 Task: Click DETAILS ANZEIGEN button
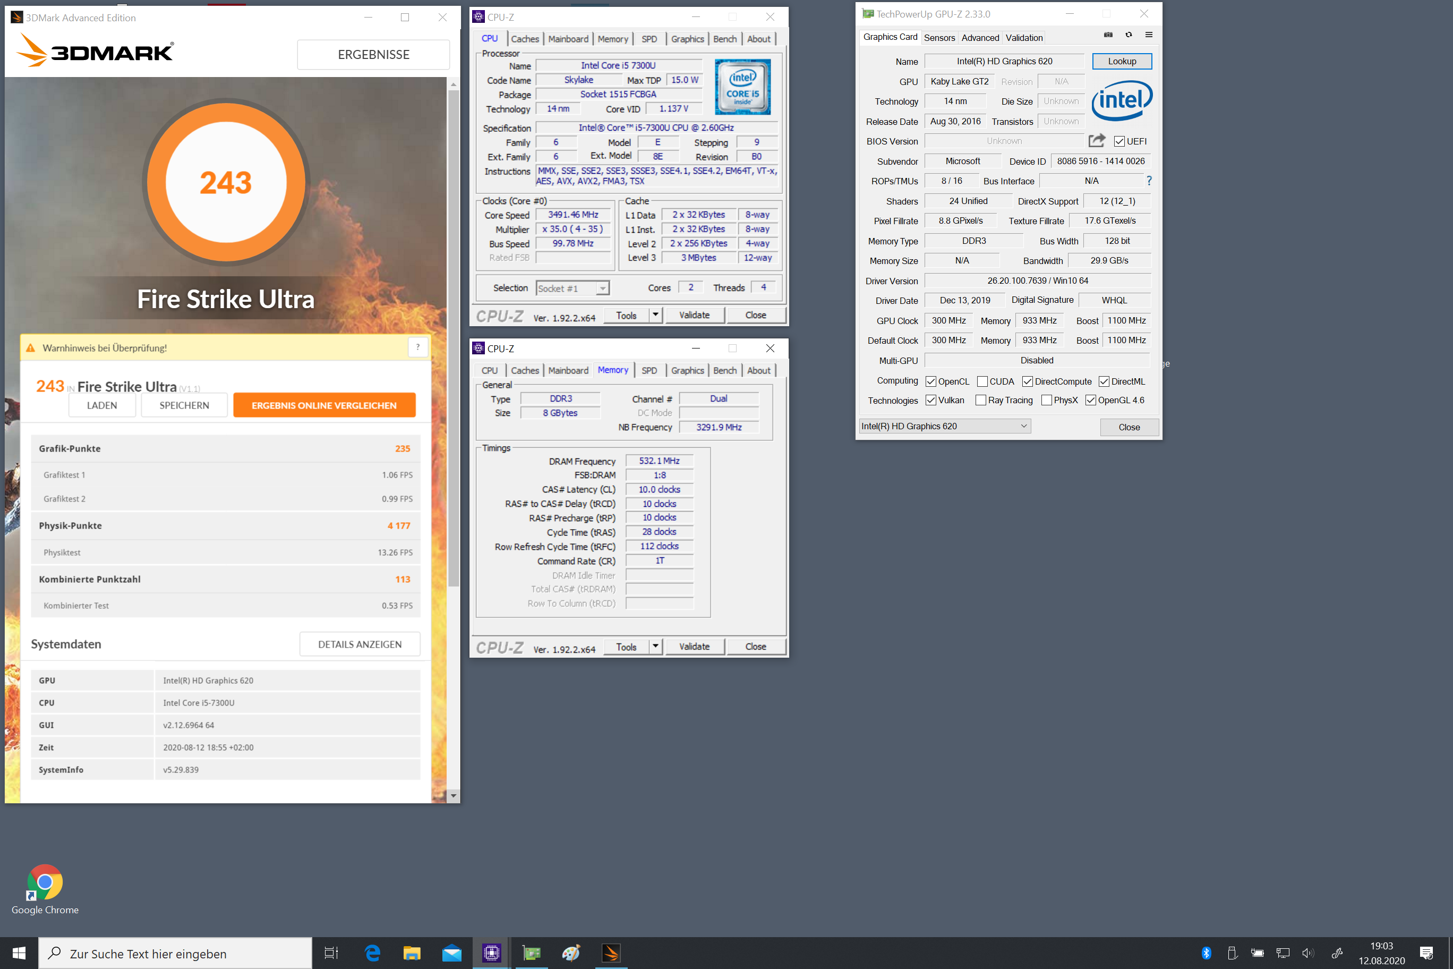pyautogui.click(x=360, y=644)
